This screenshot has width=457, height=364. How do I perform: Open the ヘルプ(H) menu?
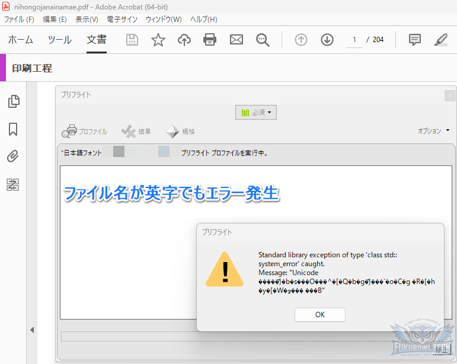[x=204, y=20]
